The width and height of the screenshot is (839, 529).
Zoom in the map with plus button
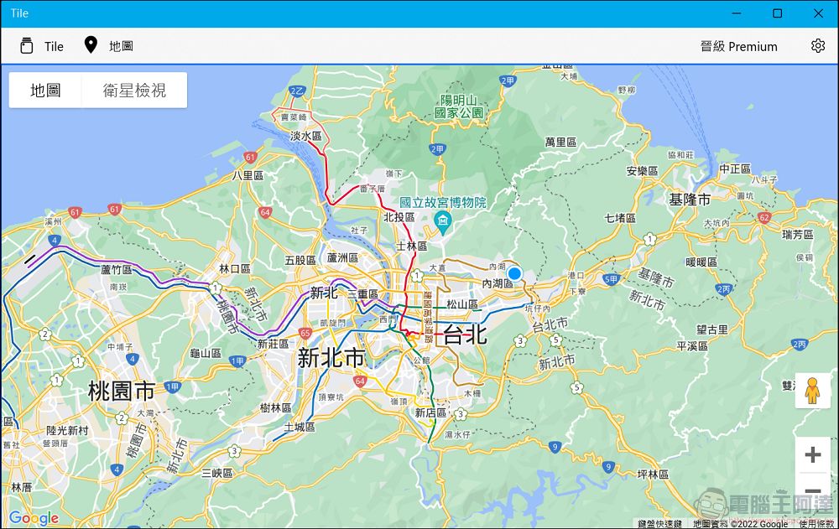(x=813, y=454)
